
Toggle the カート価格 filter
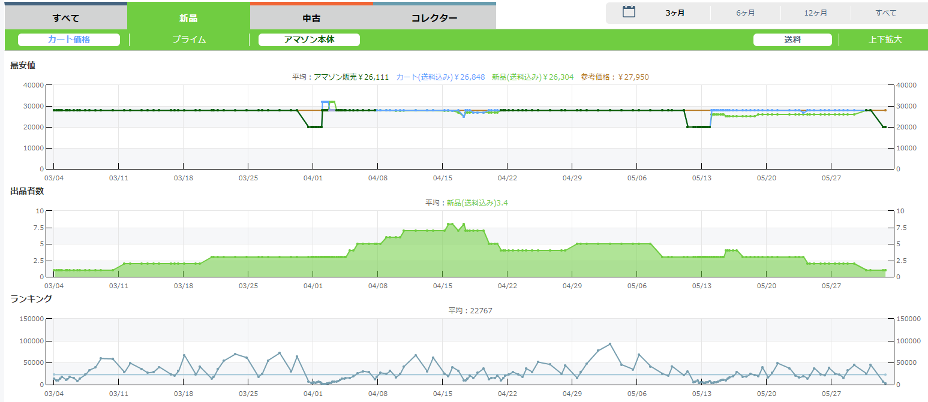pyautogui.click(x=69, y=40)
